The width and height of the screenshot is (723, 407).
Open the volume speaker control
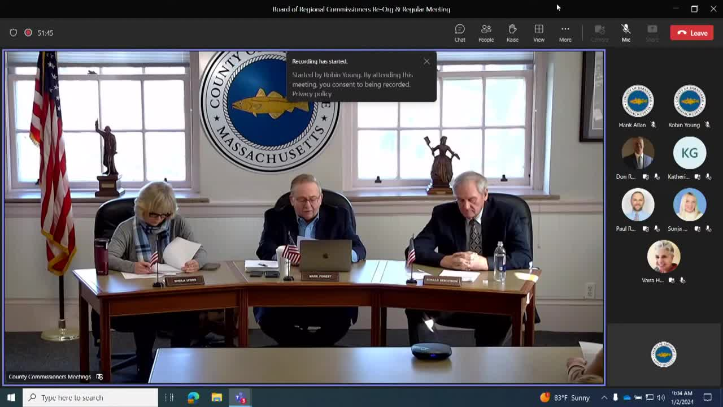coord(661,397)
